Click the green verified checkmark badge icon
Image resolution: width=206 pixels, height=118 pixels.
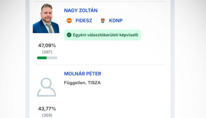click(69, 35)
